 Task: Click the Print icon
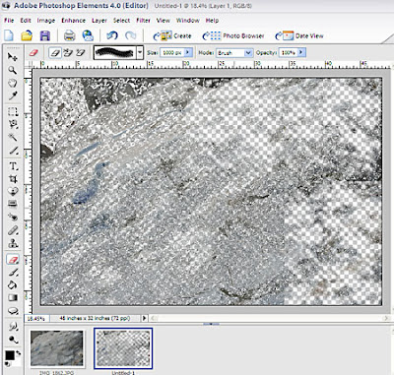[70, 35]
